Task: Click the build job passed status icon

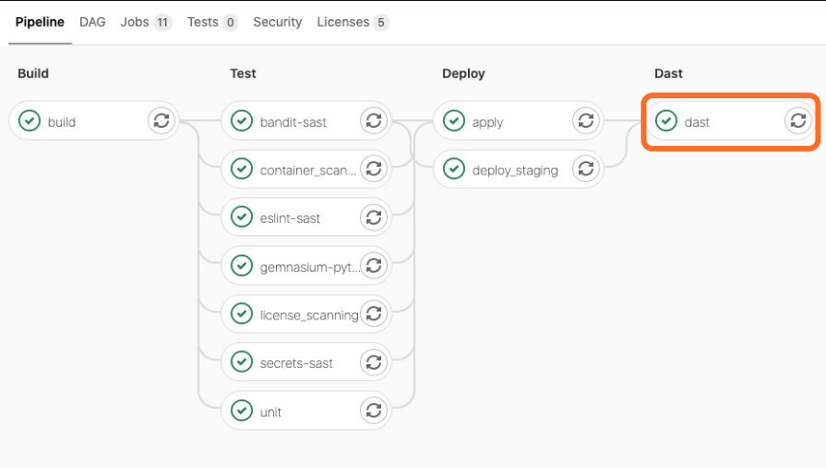Action: point(31,121)
